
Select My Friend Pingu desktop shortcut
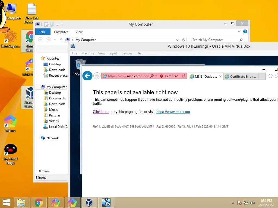coord(11,154)
